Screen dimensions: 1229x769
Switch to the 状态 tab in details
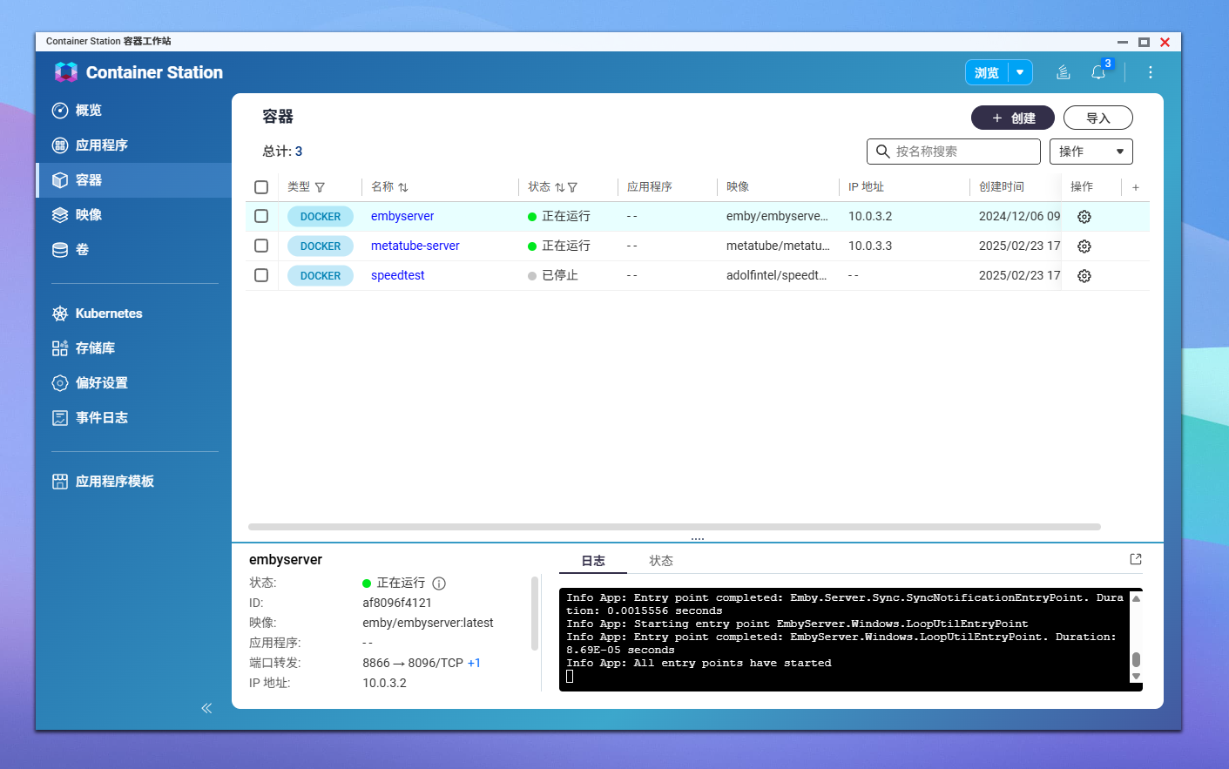pos(660,561)
